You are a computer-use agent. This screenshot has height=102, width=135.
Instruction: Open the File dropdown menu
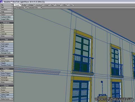click(7, 5)
